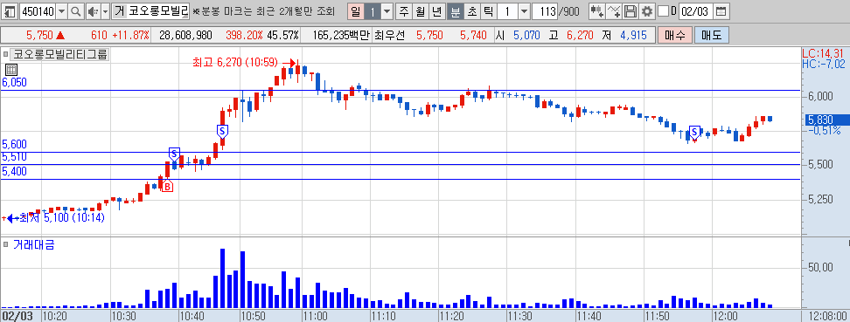Image resolution: width=850 pixels, height=322 pixels.
Task: Toggle the D checkbox next to date
Action: (x=663, y=10)
